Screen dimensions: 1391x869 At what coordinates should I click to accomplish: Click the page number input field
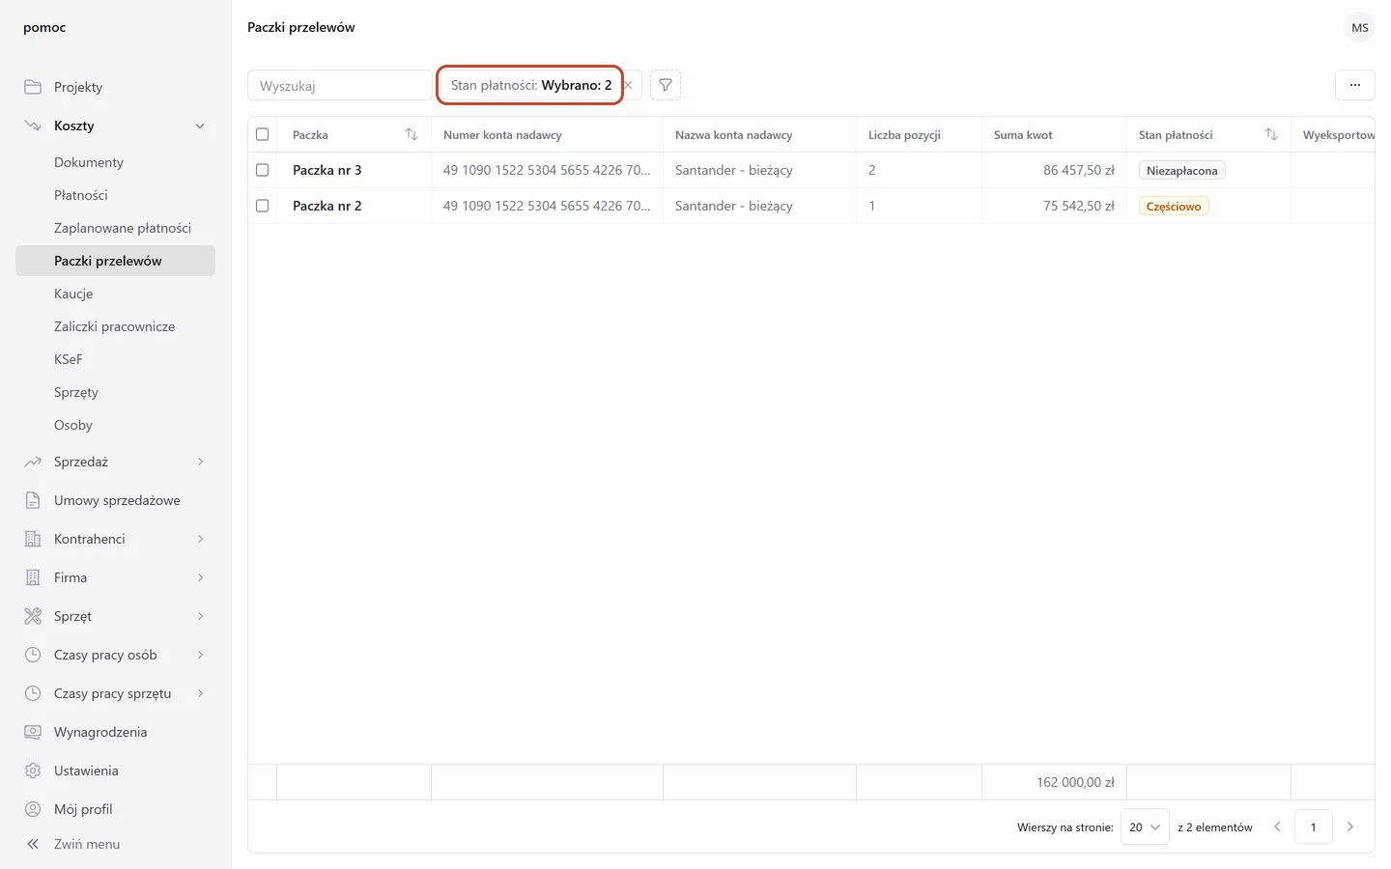click(x=1314, y=827)
